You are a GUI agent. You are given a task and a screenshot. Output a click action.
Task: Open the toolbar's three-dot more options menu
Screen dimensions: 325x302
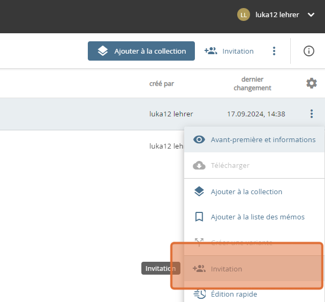[274, 51]
